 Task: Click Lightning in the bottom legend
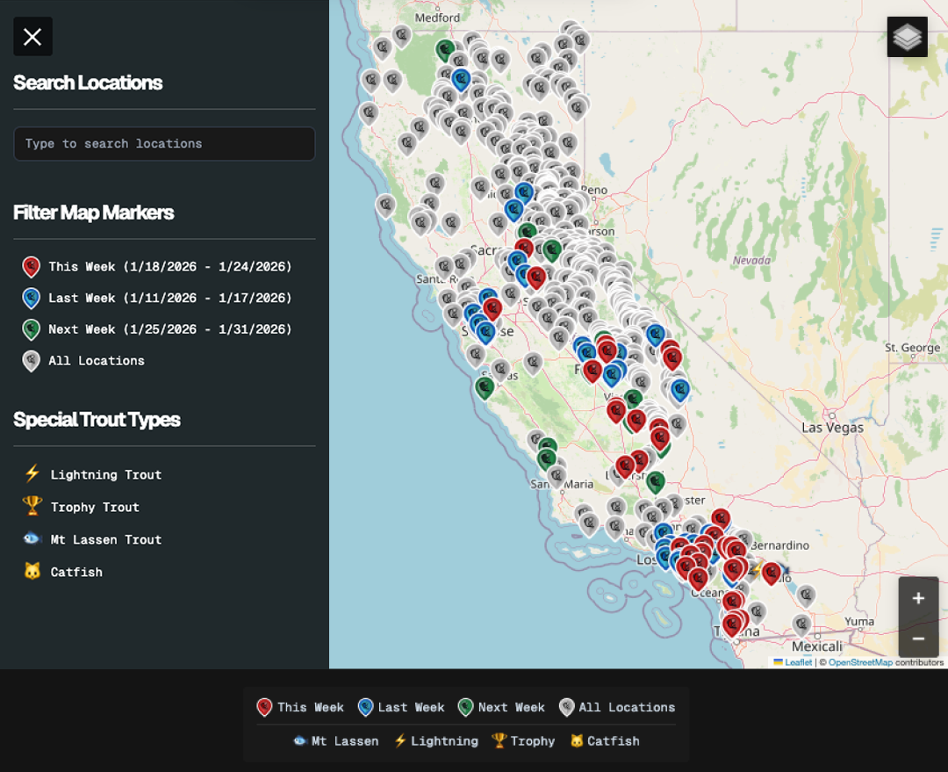click(x=435, y=741)
